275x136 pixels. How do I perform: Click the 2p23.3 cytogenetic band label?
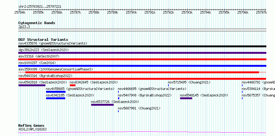pyautogui.click(x=24, y=27)
